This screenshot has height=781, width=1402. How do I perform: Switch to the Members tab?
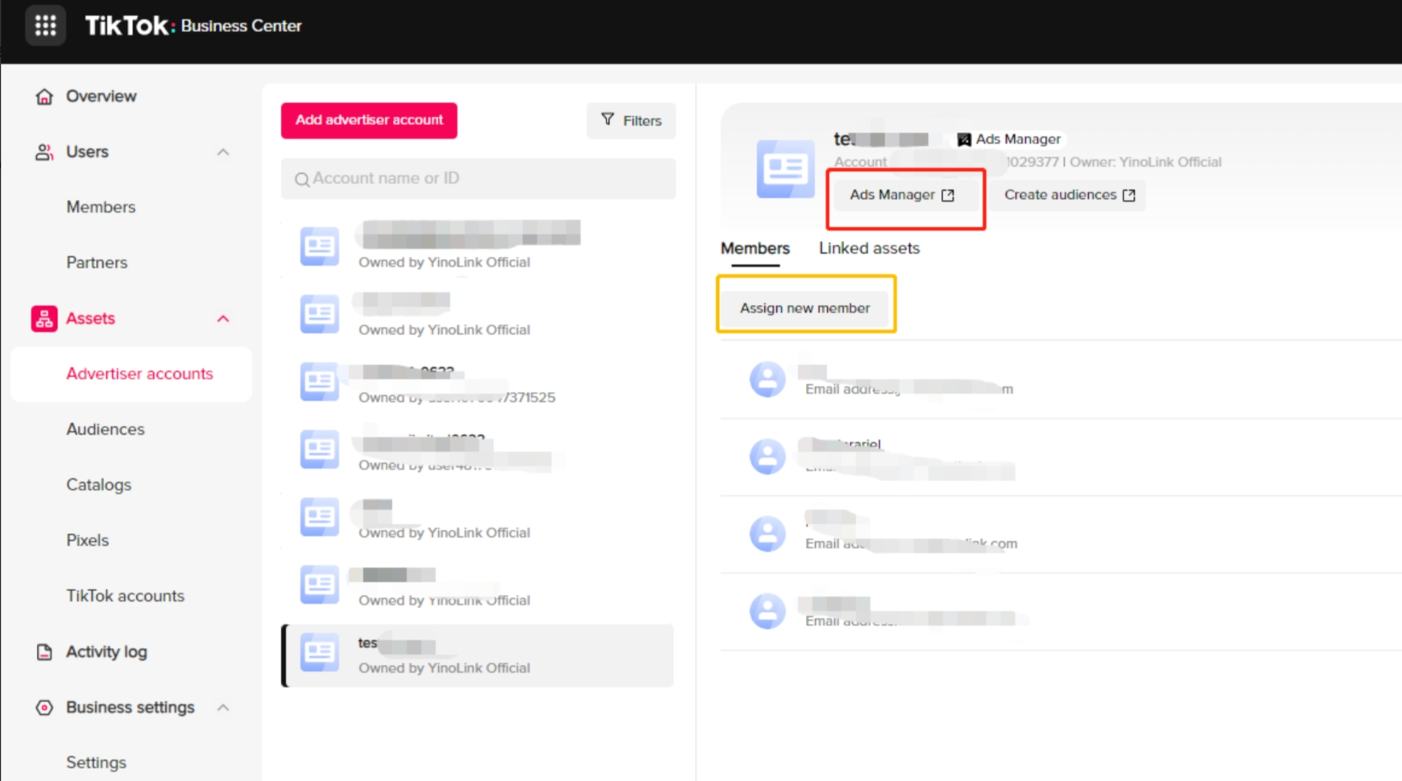[x=755, y=249]
